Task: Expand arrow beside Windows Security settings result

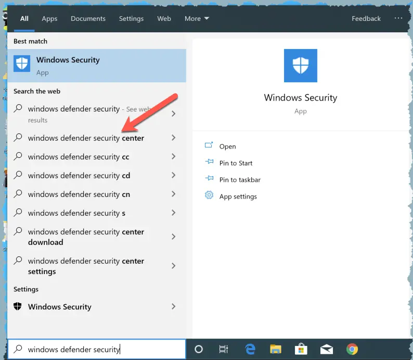Action: (x=174, y=307)
